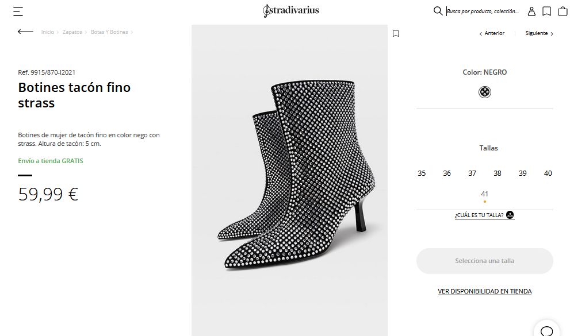Open the user account icon
This screenshot has width=570, height=336.
point(532,11)
